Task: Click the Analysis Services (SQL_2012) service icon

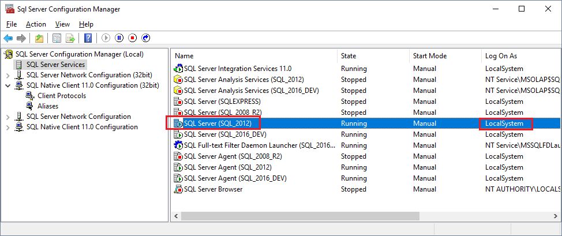Action: pyautogui.click(x=178, y=80)
